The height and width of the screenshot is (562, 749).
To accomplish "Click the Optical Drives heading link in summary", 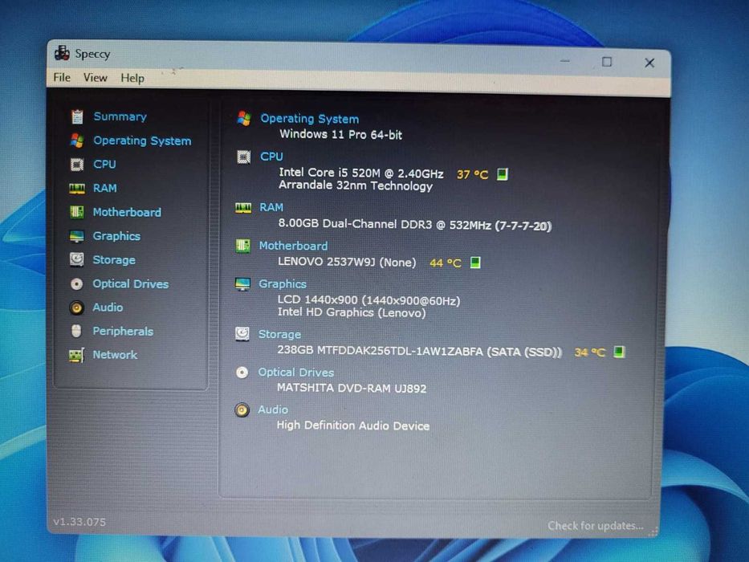I will point(296,373).
